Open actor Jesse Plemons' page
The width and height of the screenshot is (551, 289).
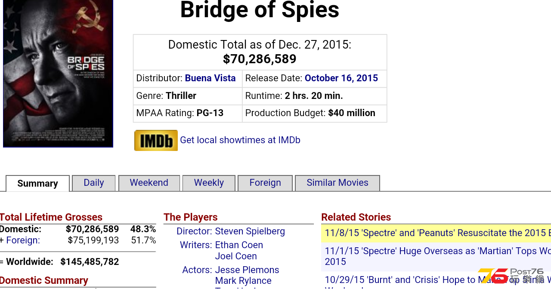(247, 270)
